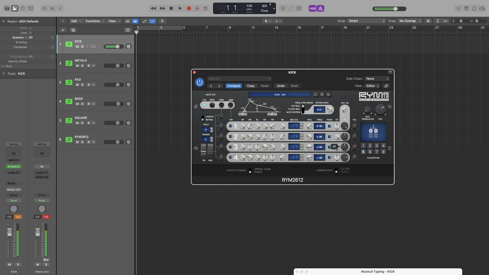The image size is (489, 275).
Task: Open the Loop Browser icon
Action: tap(474, 8)
